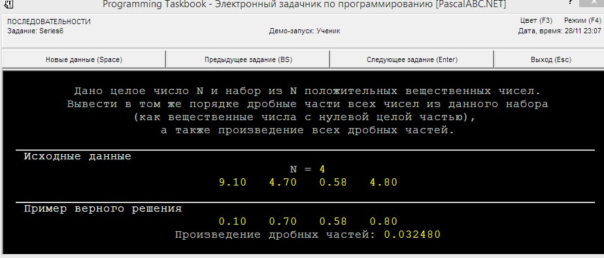Select the input value 4.70

click(x=283, y=182)
